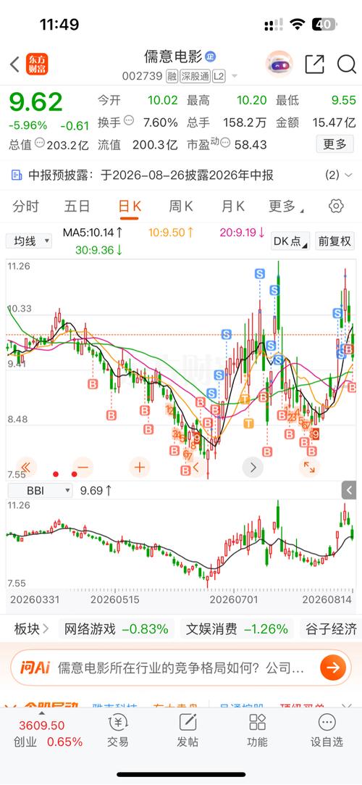This screenshot has height=785, width=362.
Task: Collapse side panel arrow beside BBI
Action: [x=349, y=490]
